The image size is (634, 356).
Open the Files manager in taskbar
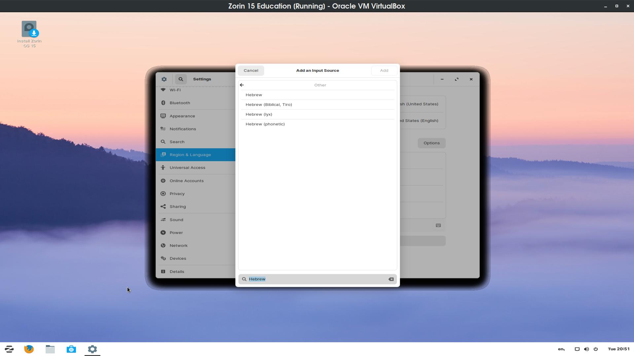[x=50, y=349]
